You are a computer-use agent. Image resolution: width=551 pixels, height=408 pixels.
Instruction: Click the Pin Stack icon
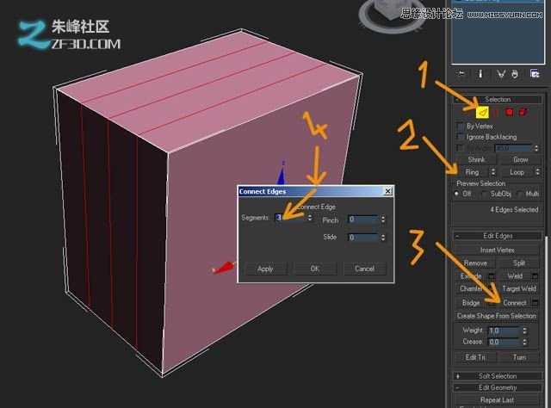pyautogui.click(x=461, y=74)
